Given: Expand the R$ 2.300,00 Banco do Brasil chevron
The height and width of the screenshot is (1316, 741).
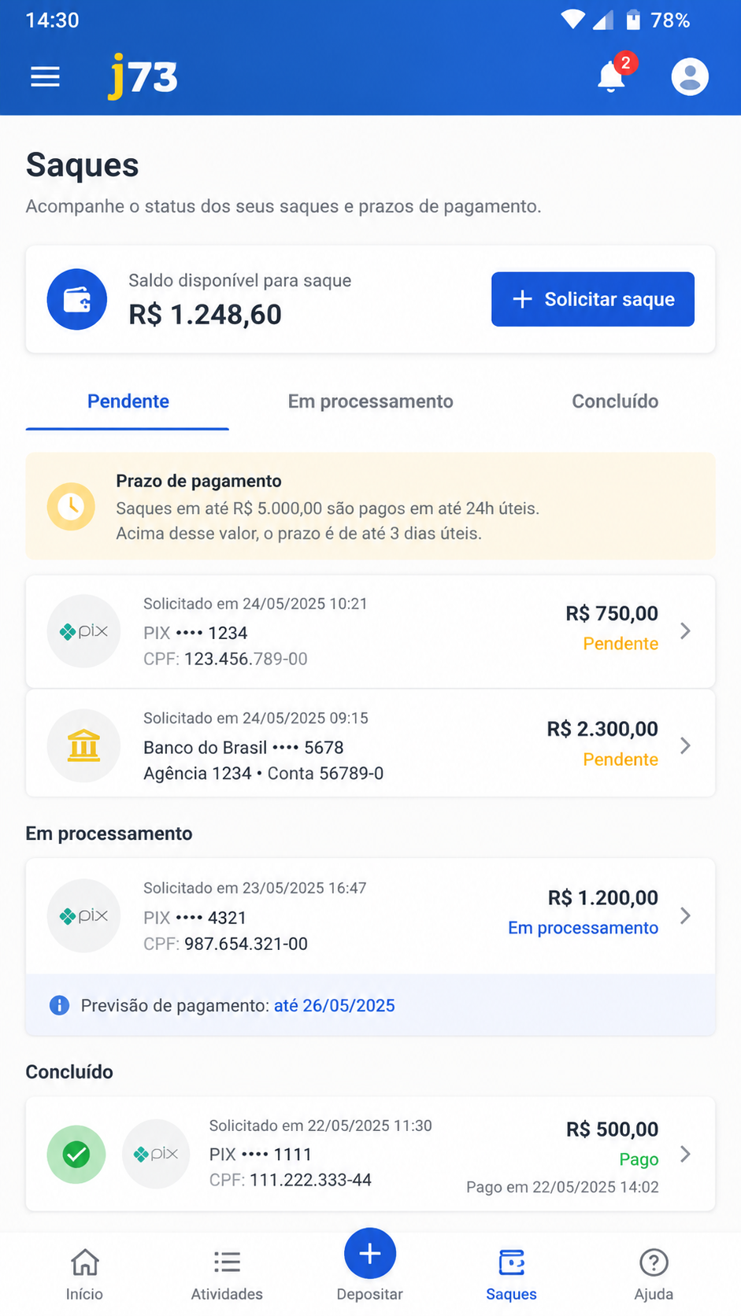Looking at the screenshot, I should point(685,745).
